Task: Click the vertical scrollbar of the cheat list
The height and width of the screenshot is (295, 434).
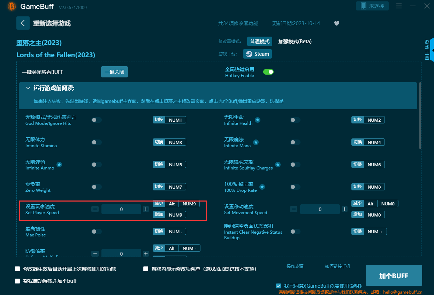Action: coord(420,116)
